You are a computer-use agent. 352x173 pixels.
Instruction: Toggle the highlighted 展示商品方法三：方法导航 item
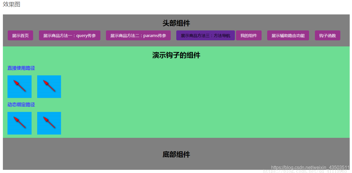[x=205, y=35]
